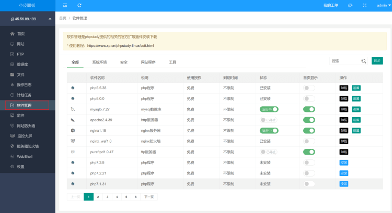Click the apache2.4.39 feather icon

(73, 120)
